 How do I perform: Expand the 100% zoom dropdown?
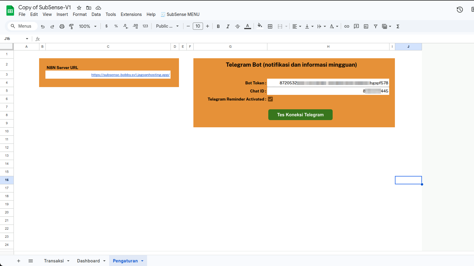[x=88, y=26]
